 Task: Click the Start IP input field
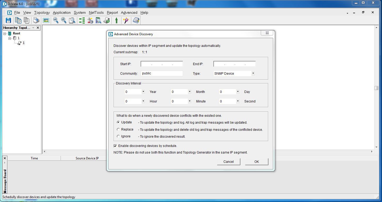[x=162, y=64]
